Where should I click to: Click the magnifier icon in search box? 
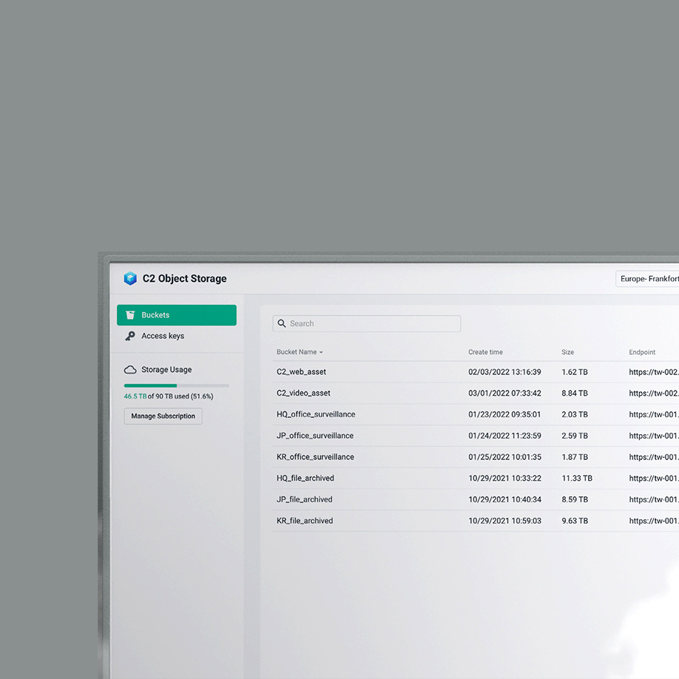coord(282,323)
